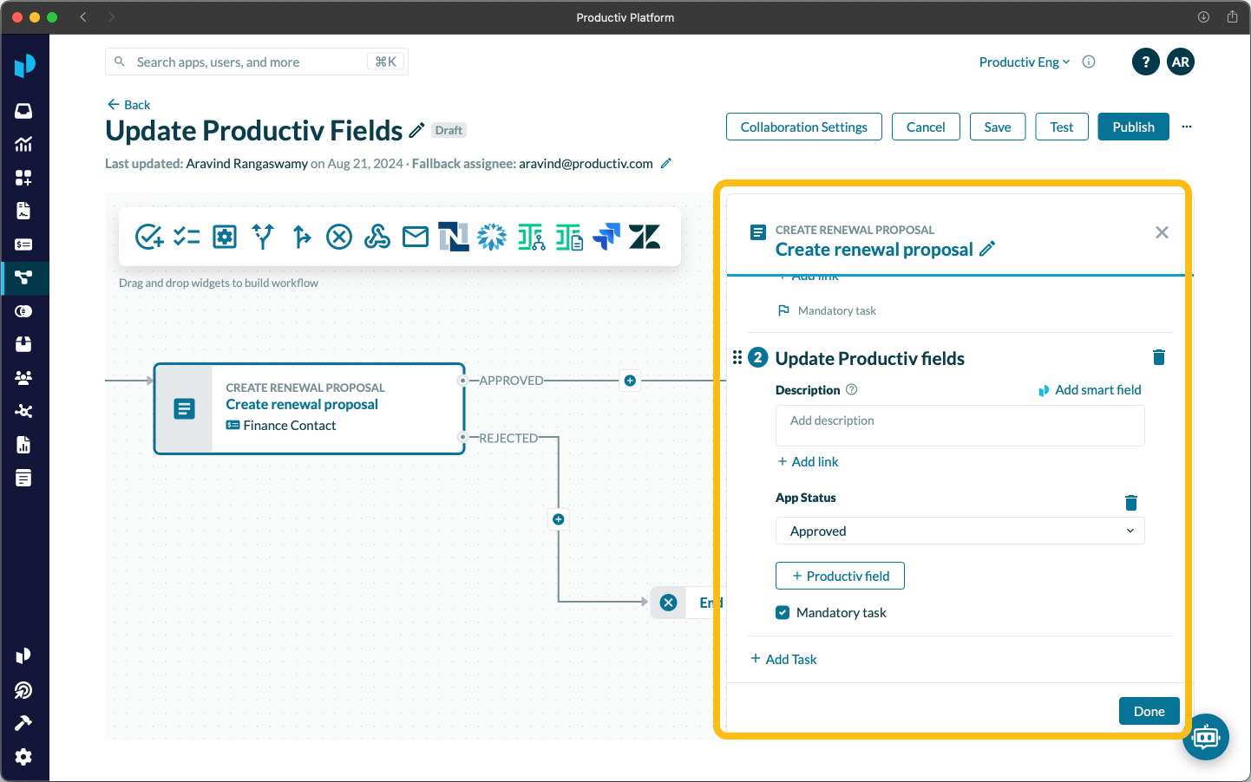This screenshot has width=1251, height=782.
Task: Publish the workflow
Action: click(1133, 127)
